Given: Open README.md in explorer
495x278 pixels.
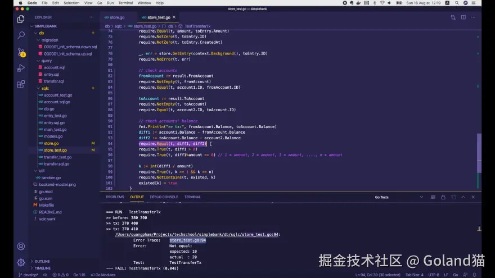Looking at the screenshot, I should (x=50, y=212).
